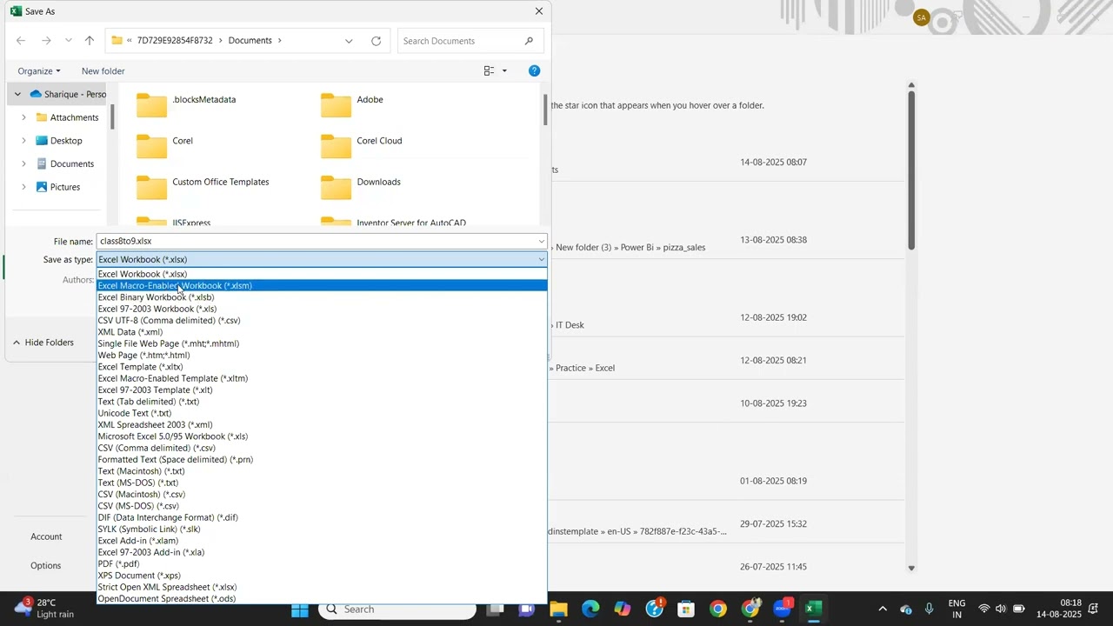
Task: Choose XML Data (*.xml)
Action: [322, 332]
